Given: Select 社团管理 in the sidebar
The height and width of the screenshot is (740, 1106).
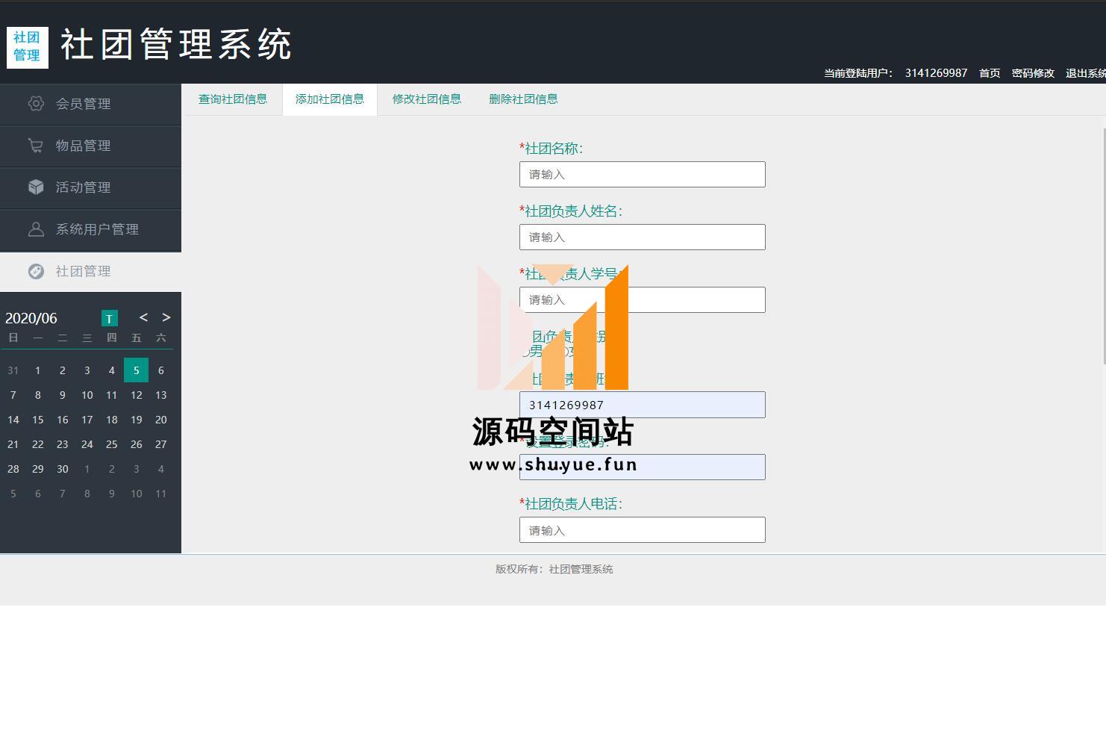Looking at the screenshot, I should tap(90, 271).
